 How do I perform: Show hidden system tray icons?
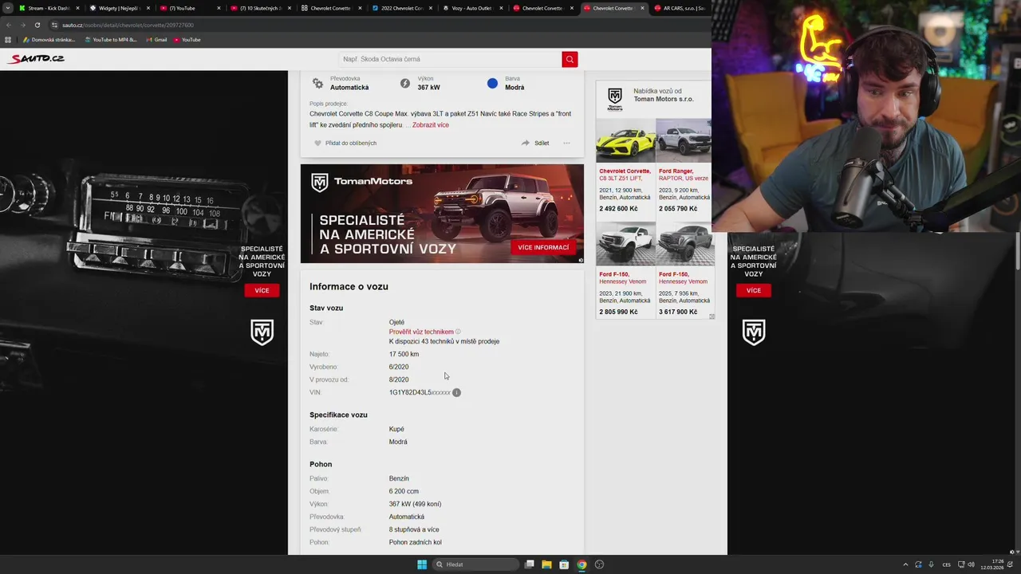point(905,564)
